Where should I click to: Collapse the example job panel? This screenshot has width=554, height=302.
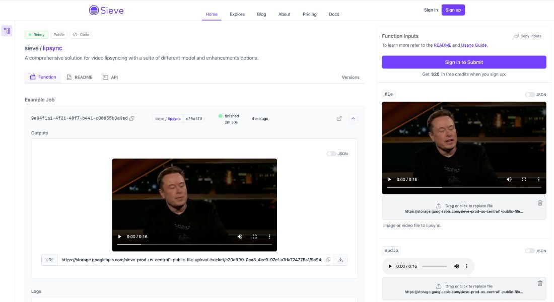(x=353, y=118)
